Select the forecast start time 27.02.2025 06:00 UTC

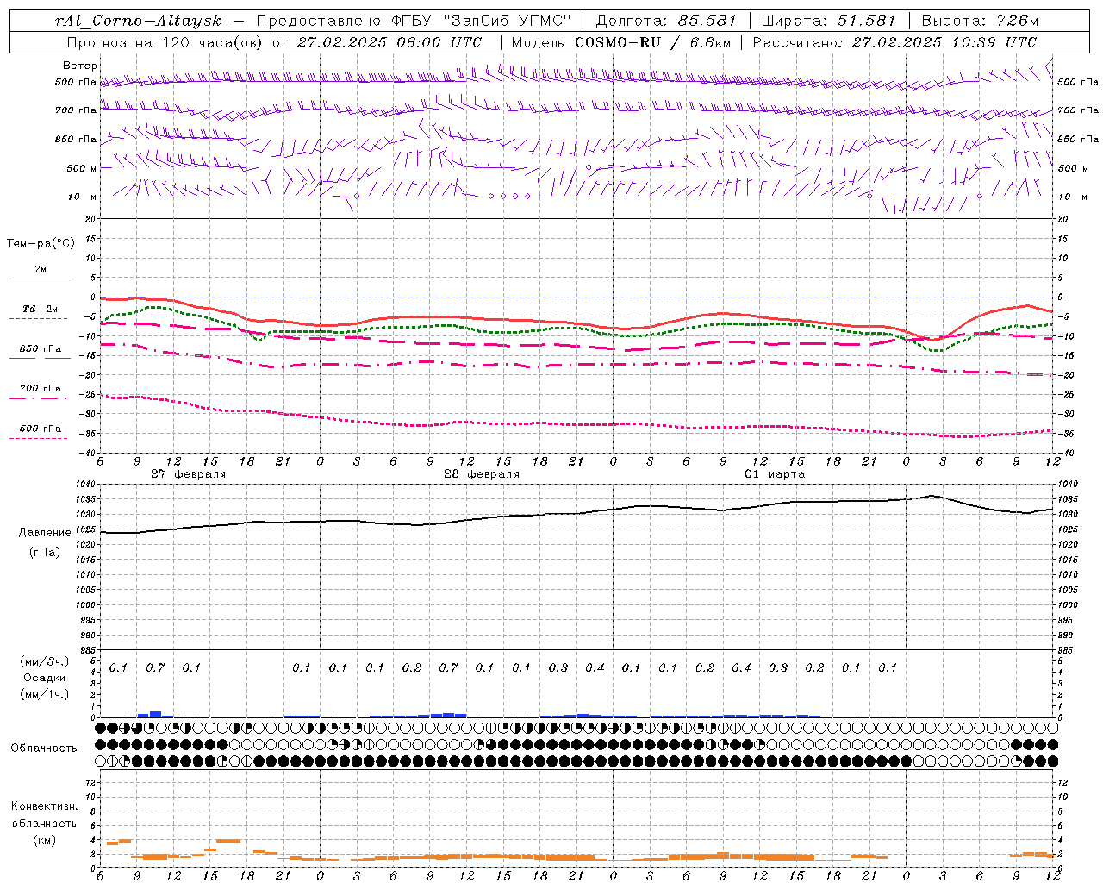(x=389, y=42)
